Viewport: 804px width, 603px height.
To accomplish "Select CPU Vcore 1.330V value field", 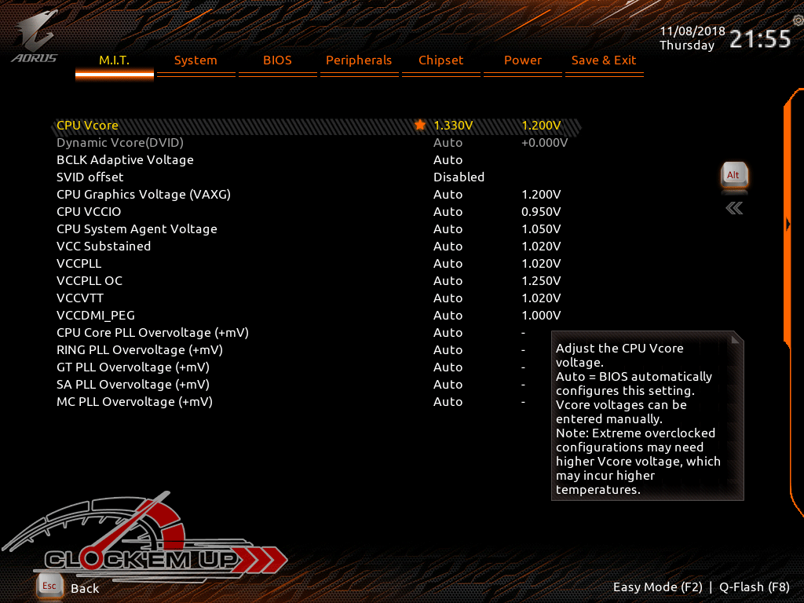I will click(x=453, y=126).
